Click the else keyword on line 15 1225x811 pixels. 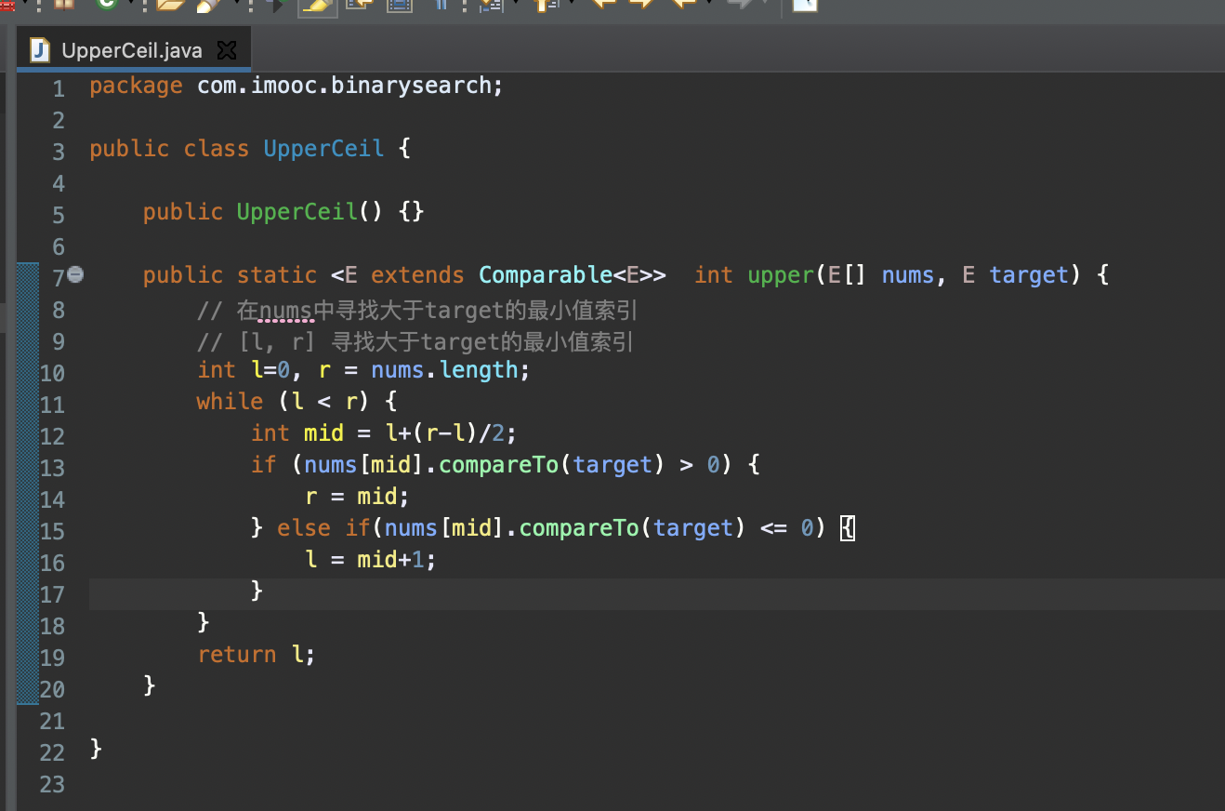[x=303, y=528]
